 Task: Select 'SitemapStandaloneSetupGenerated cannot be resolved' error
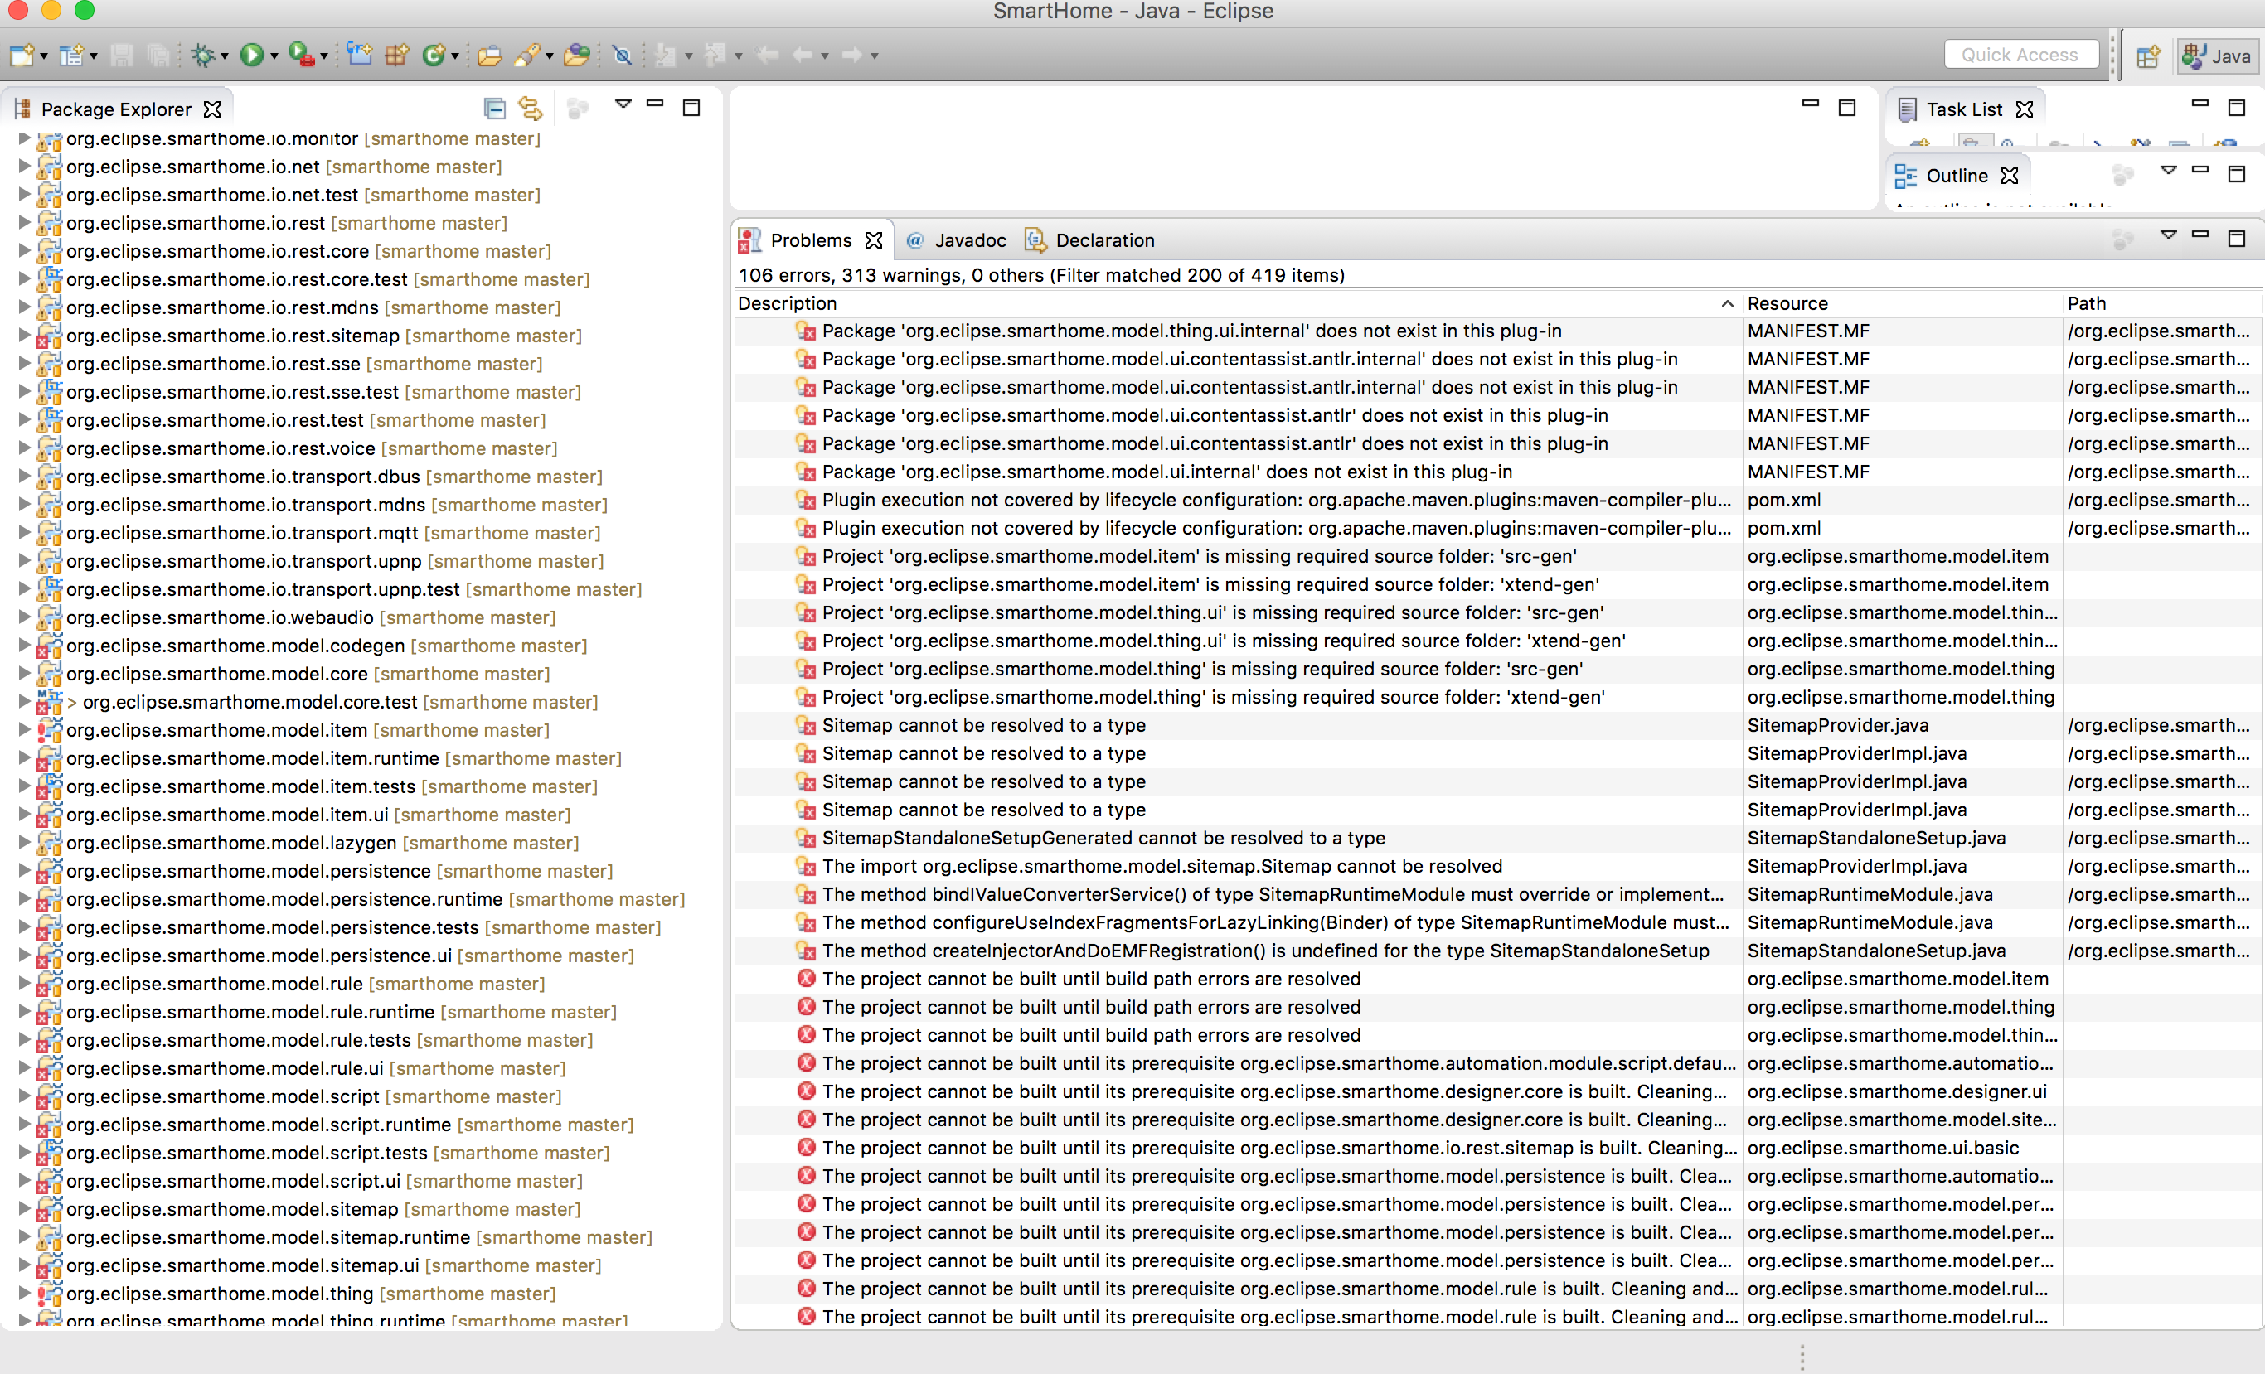click(x=1103, y=838)
